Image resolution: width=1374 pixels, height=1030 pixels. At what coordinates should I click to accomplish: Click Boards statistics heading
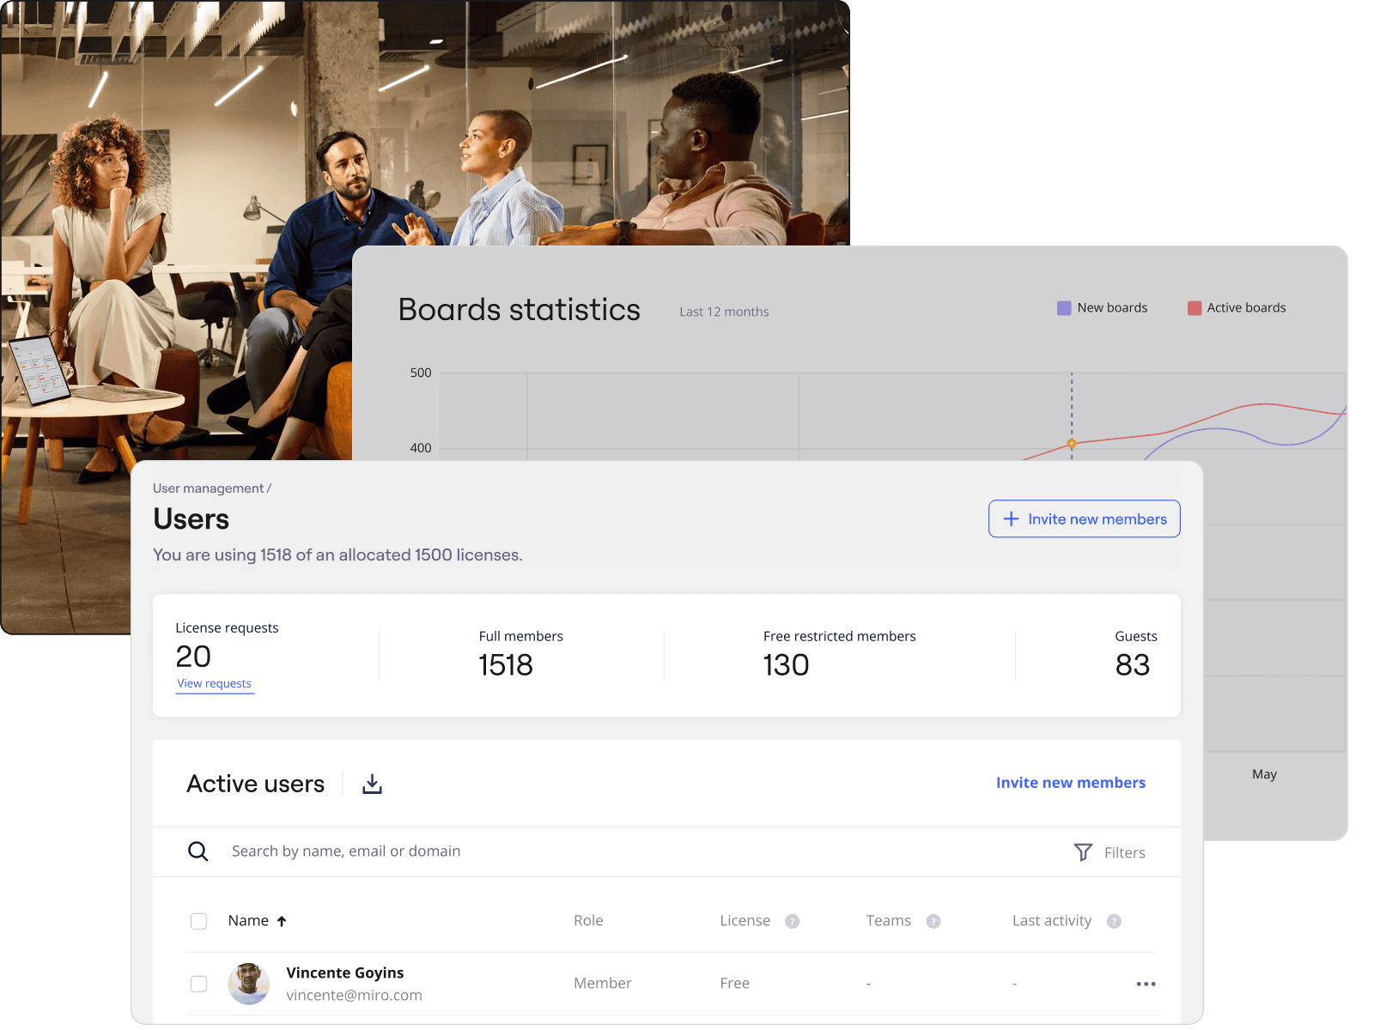pyautogui.click(x=520, y=310)
